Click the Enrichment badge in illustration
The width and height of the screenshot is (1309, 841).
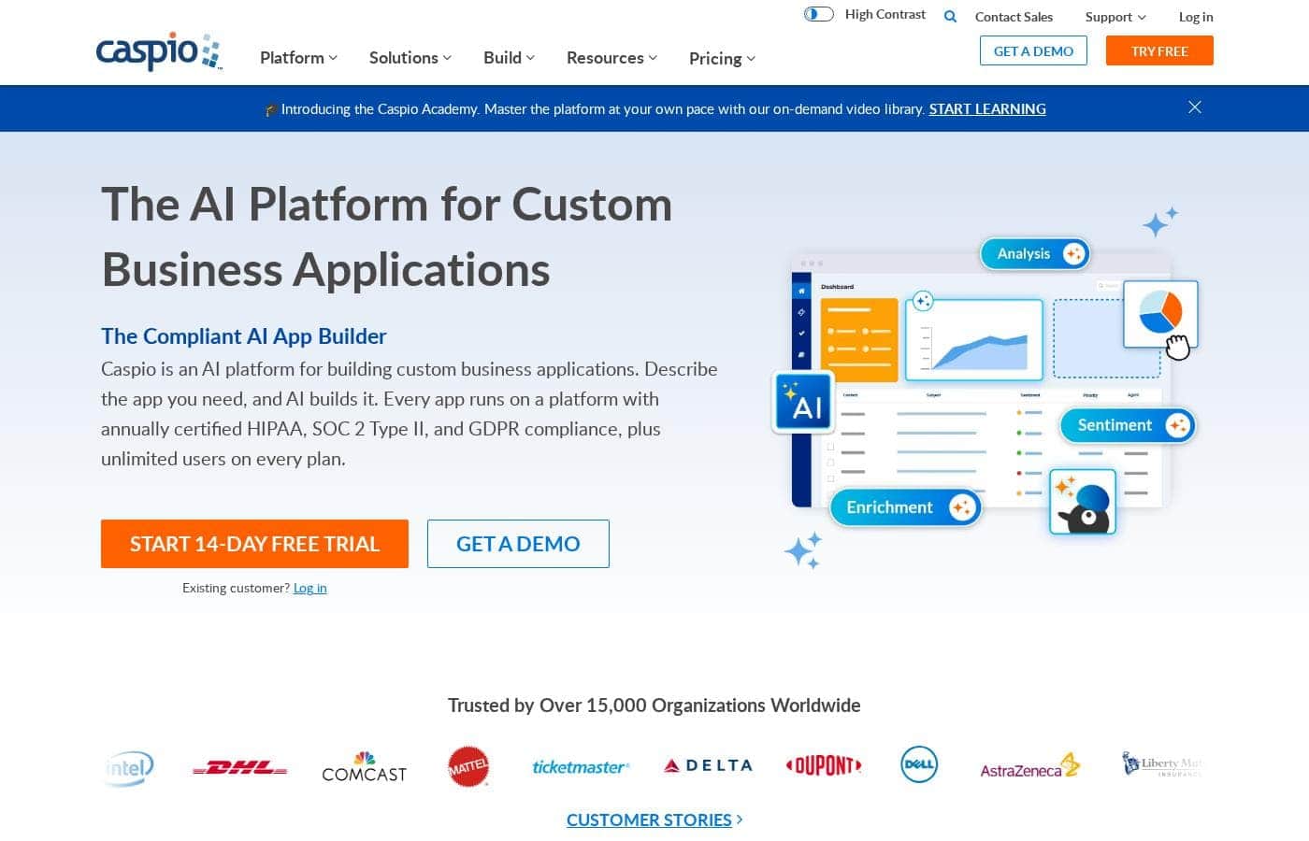pyautogui.click(x=905, y=507)
